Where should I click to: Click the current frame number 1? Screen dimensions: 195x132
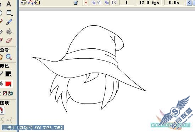click(x=127, y=2)
